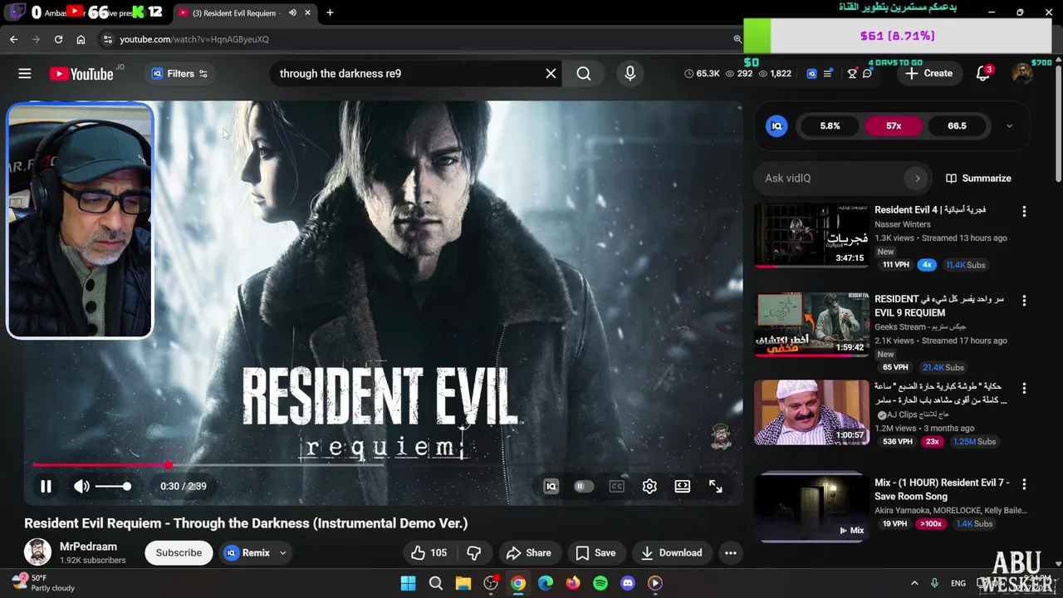Go to the browser home page
This screenshot has width=1063, height=598.
pyautogui.click(x=81, y=39)
